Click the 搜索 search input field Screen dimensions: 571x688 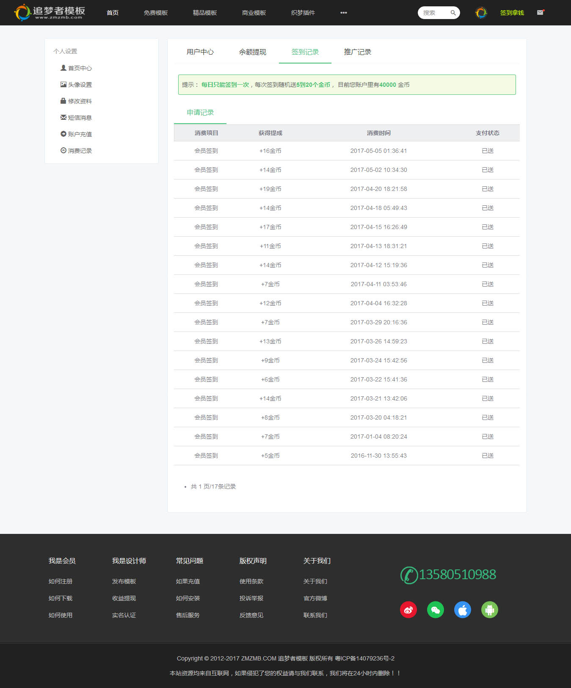pos(433,13)
